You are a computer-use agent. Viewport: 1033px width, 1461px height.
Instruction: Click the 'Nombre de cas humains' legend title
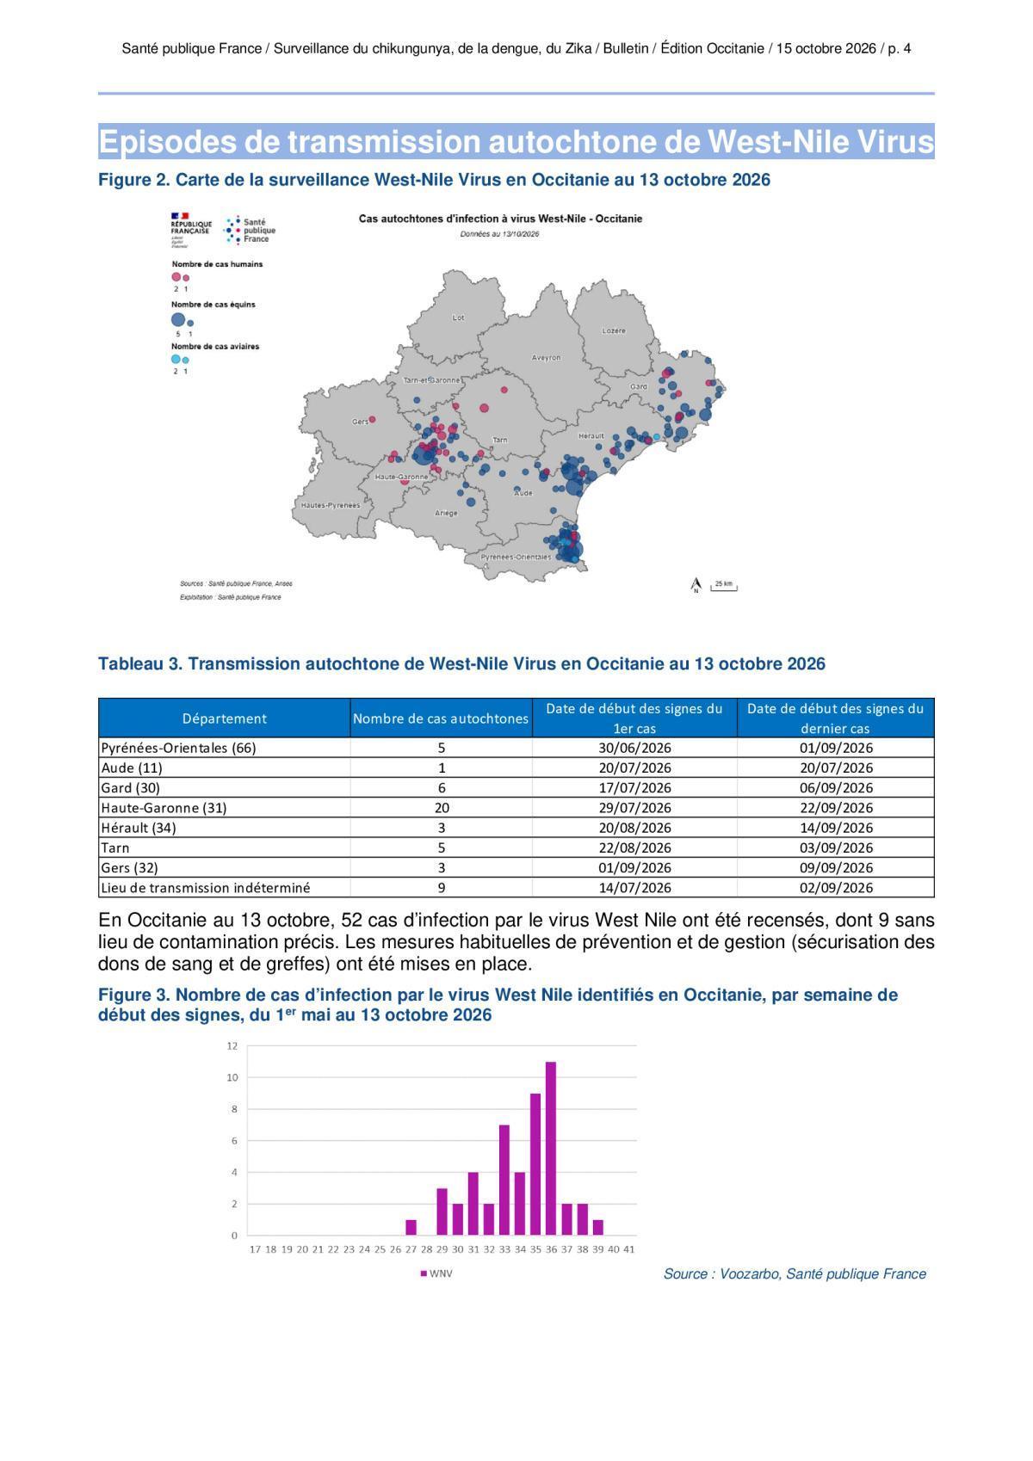(217, 264)
